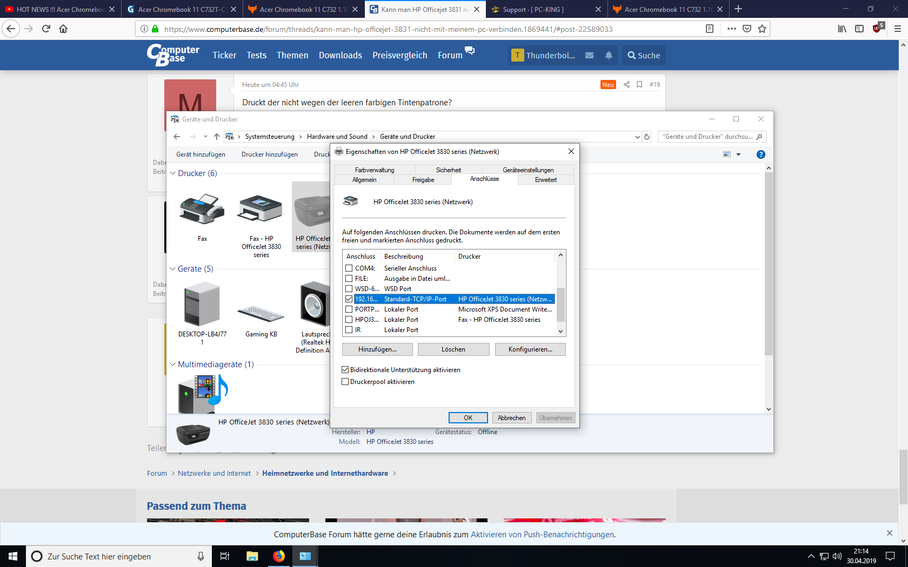The image size is (908, 567).
Task: Select the DESKTOP-LB4J77 computer icon
Action: 202,303
